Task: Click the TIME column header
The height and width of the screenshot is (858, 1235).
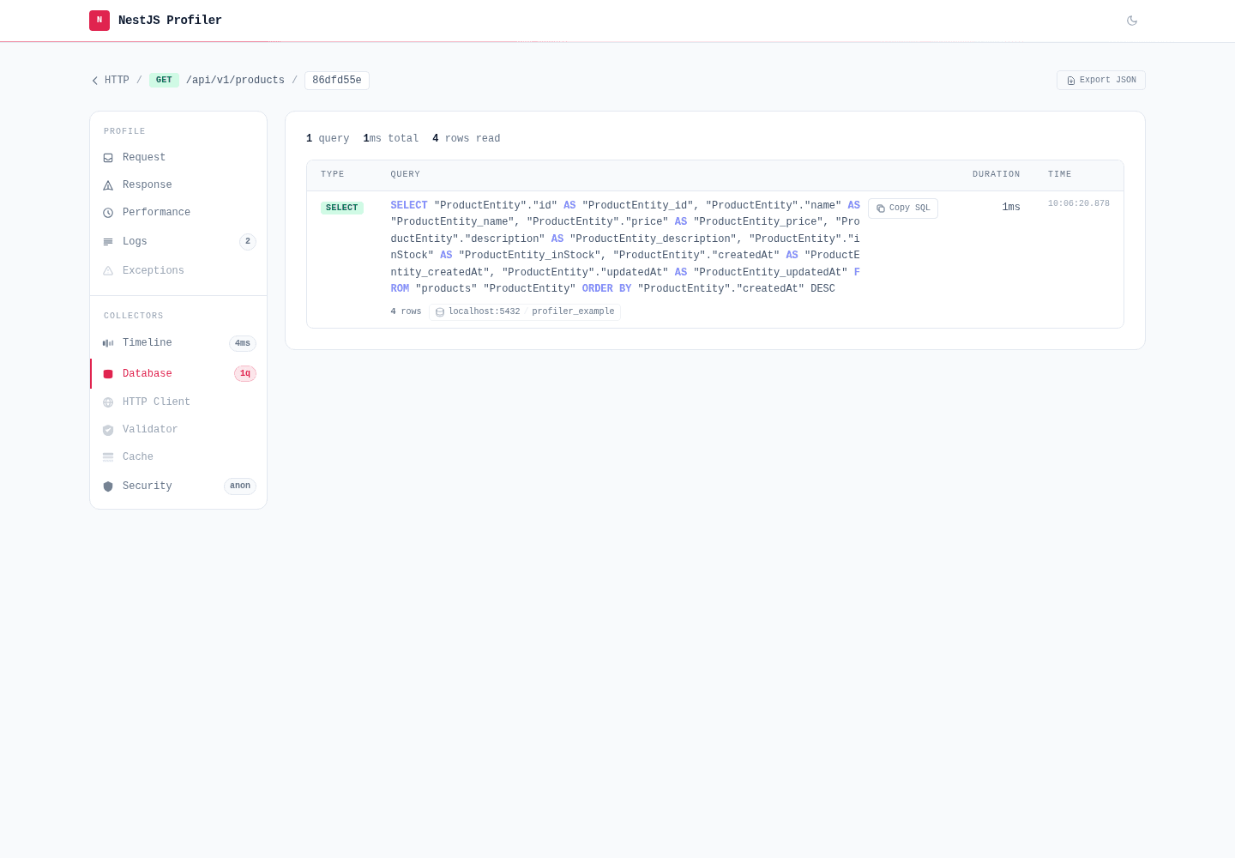Action: pyautogui.click(x=1060, y=175)
